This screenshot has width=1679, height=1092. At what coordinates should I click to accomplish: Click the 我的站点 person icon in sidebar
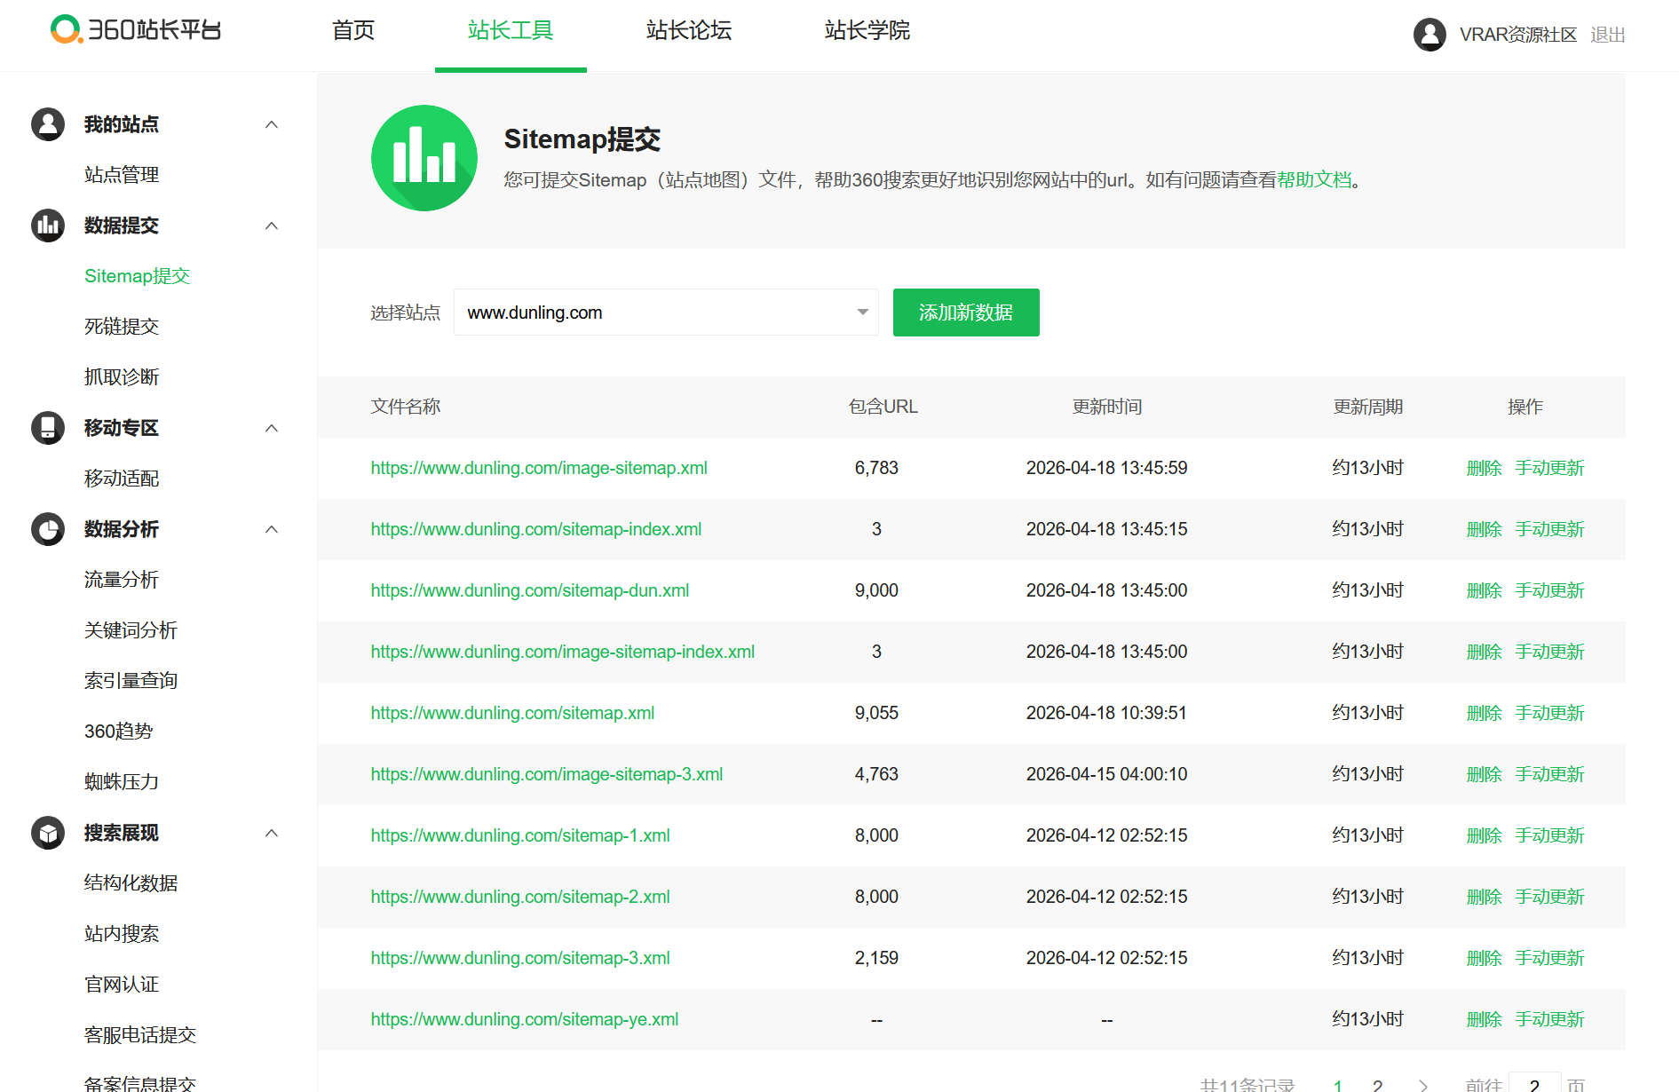tap(48, 124)
